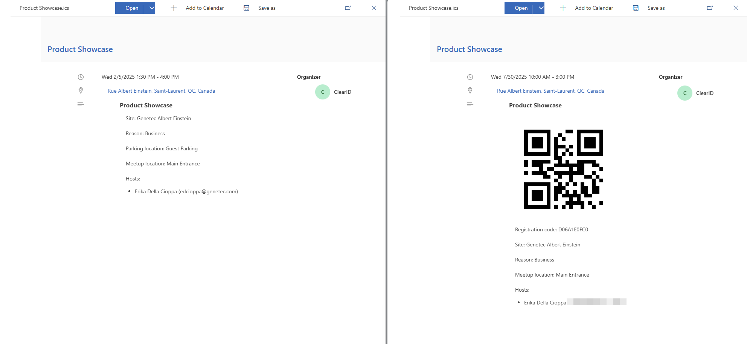Open the Rue Albert Einstein address link, right pane

pyautogui.click(x=550, y=91)
